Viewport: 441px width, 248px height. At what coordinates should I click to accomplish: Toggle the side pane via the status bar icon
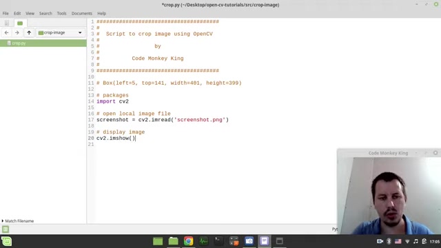point(6,229)
